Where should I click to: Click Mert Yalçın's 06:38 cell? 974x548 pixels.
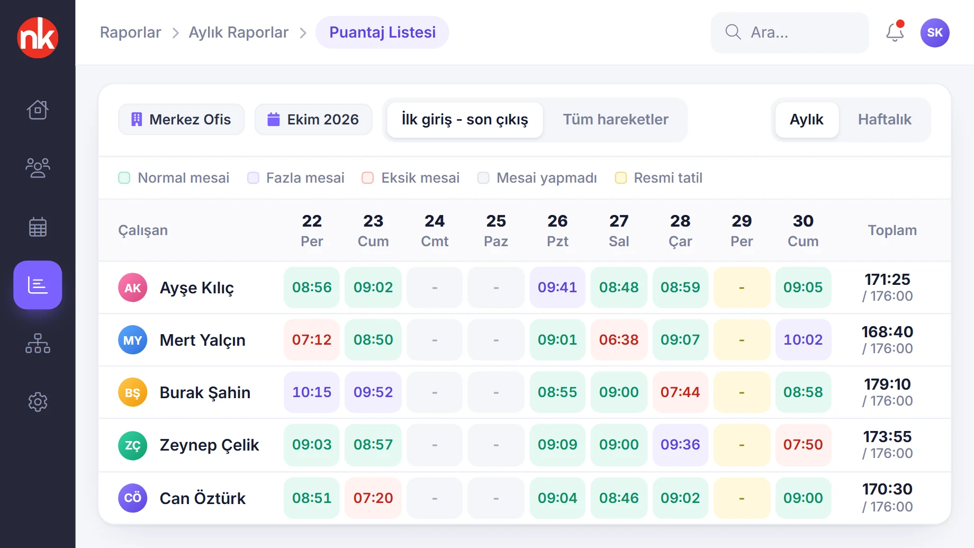[x=619, y=340]
